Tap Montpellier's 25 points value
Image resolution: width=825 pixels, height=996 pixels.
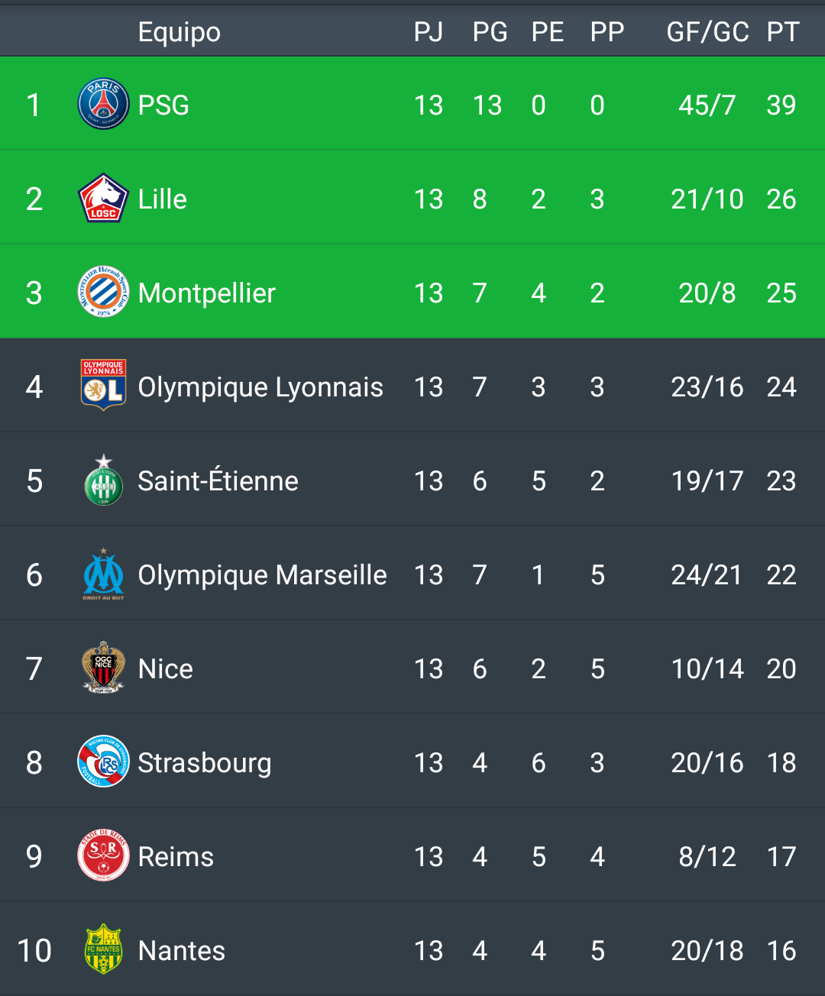point(781,293)
